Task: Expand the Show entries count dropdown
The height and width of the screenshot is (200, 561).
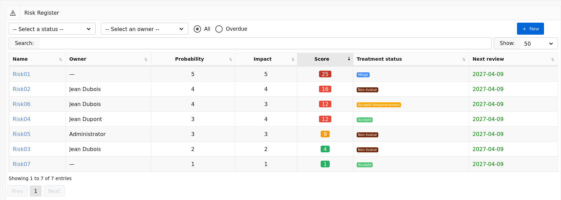Action: pyautogui.click(x=539, y=44)
